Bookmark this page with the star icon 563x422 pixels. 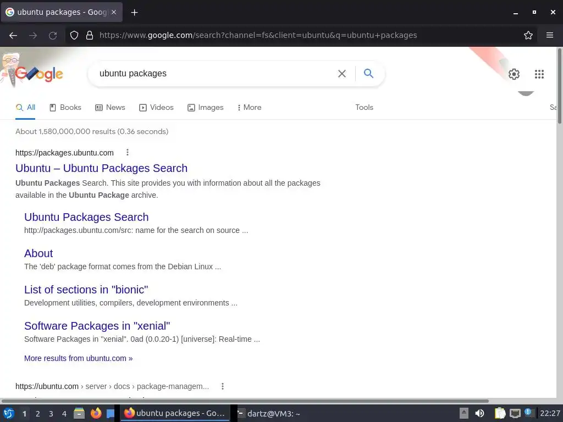(x=528, y=35)
